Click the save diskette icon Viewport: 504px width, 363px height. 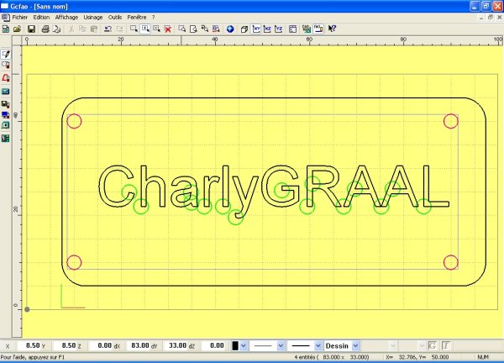(x=31, y=29)
